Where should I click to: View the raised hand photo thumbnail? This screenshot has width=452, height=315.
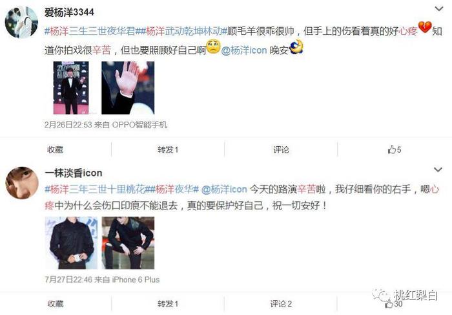coord(128,88)
